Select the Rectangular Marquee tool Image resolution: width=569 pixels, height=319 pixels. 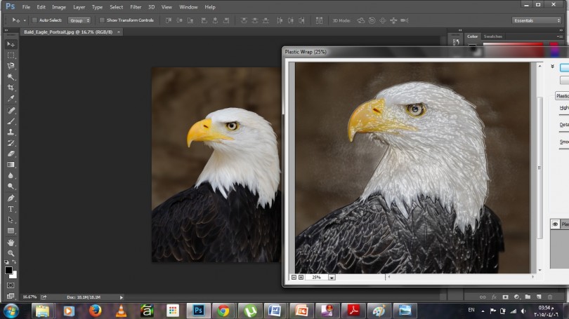coord(11,55)
